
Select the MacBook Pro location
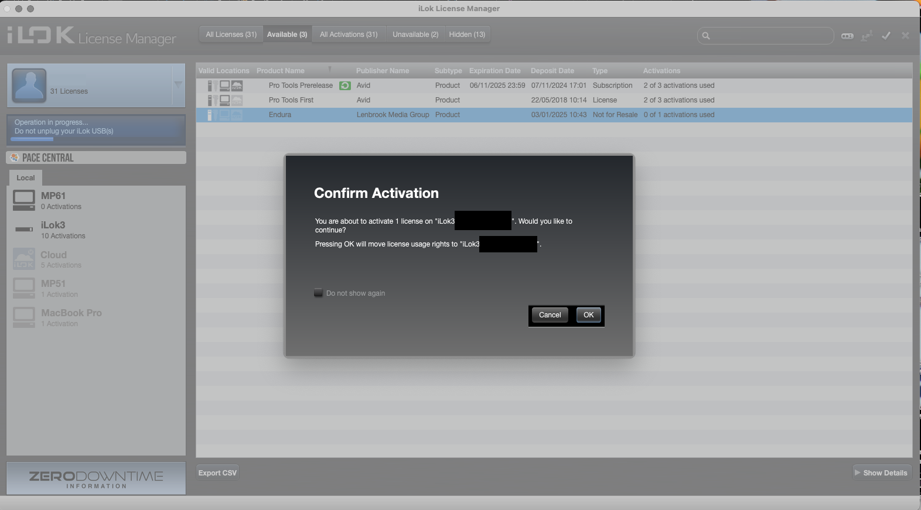pyautogui.click(x=96, y=317)
